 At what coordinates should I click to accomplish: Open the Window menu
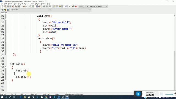[43, 4]
